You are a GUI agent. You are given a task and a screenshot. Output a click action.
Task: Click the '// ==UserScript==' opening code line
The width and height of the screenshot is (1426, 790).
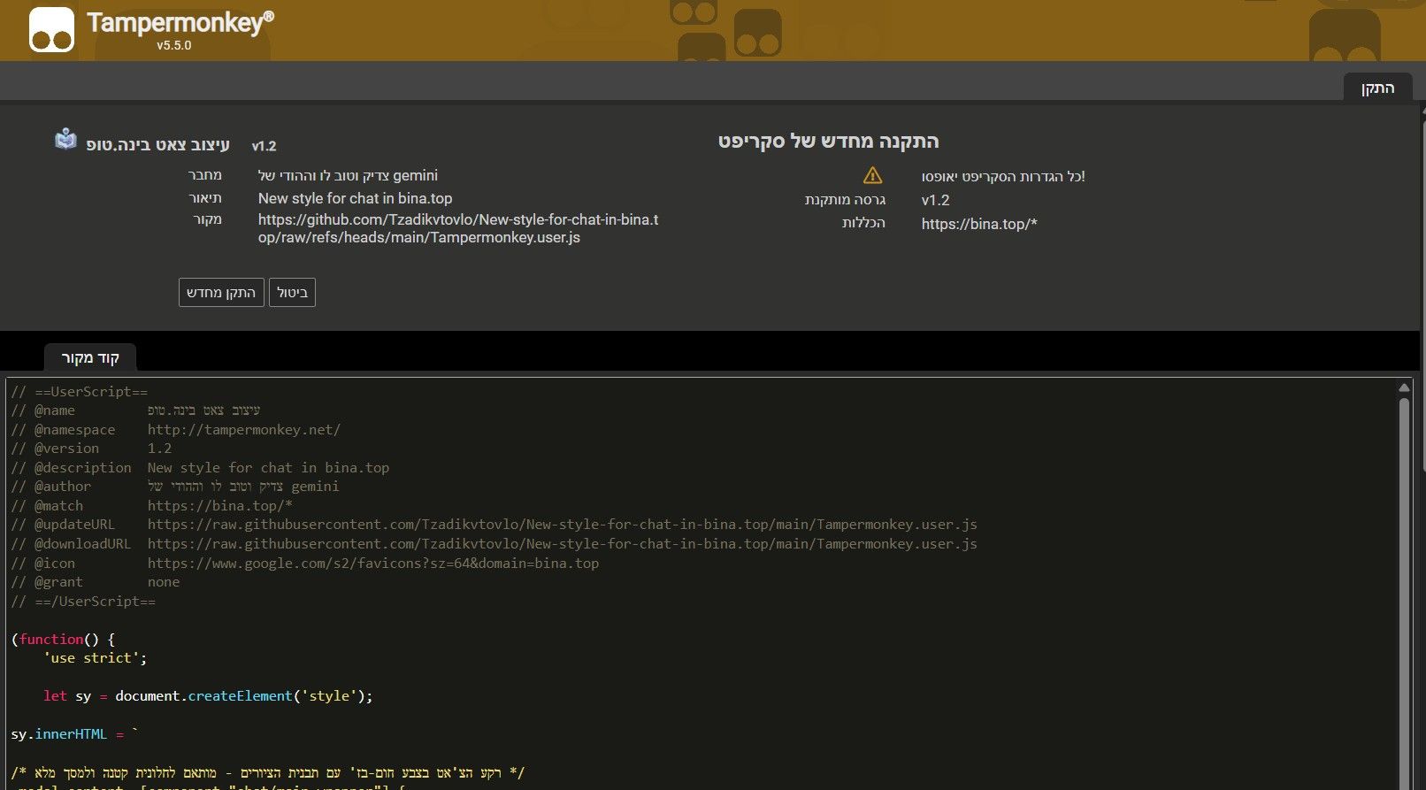(80, 392)
